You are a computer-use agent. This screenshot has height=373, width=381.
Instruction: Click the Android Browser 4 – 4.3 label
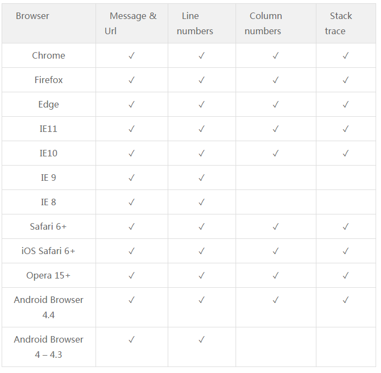pos(49,347)
